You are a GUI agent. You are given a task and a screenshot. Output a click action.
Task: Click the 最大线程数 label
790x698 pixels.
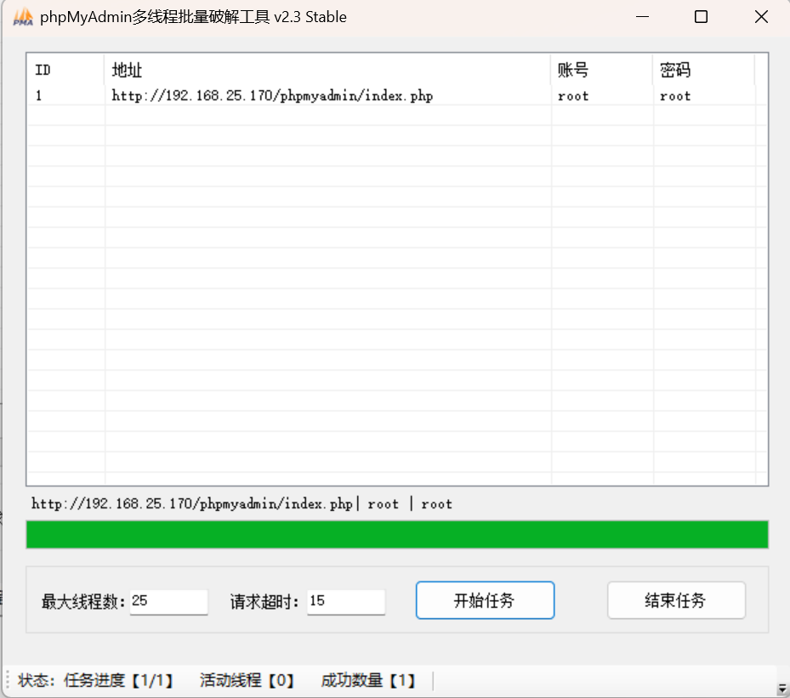[x=83, y=602]
